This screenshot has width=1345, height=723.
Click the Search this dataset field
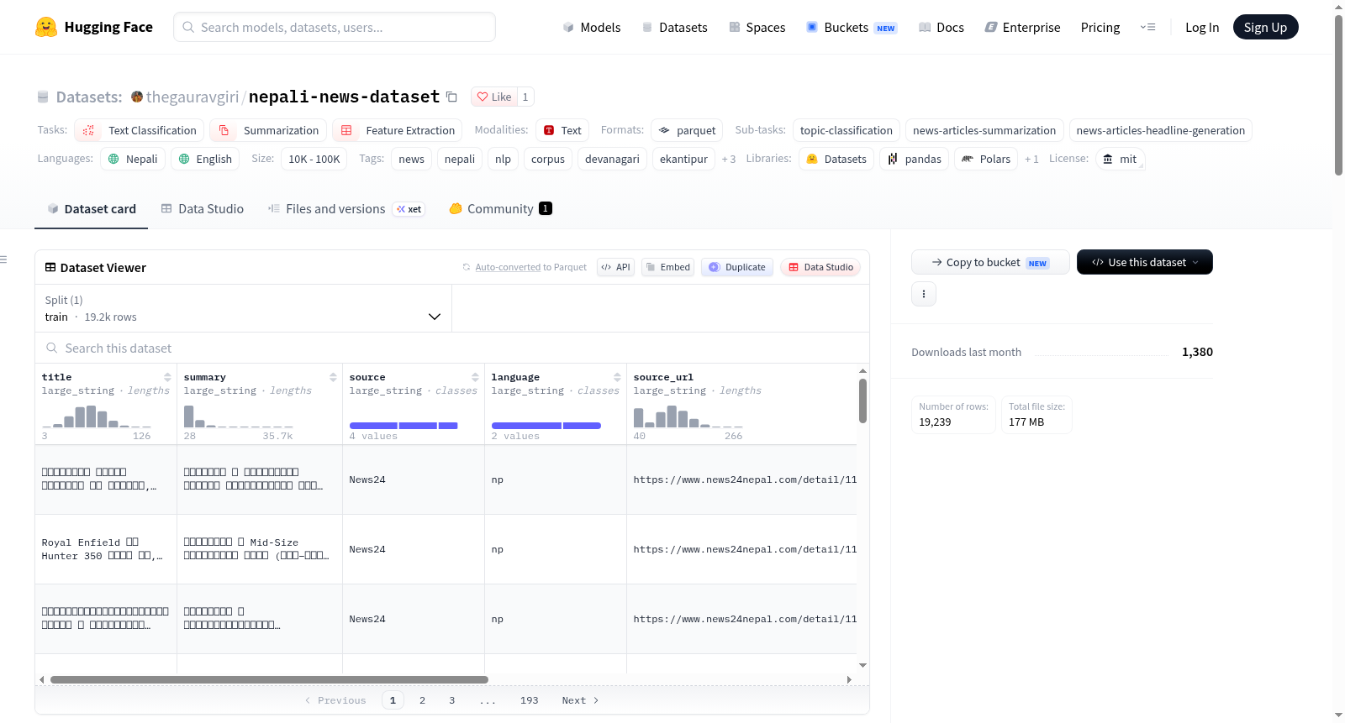pos(452,348)
